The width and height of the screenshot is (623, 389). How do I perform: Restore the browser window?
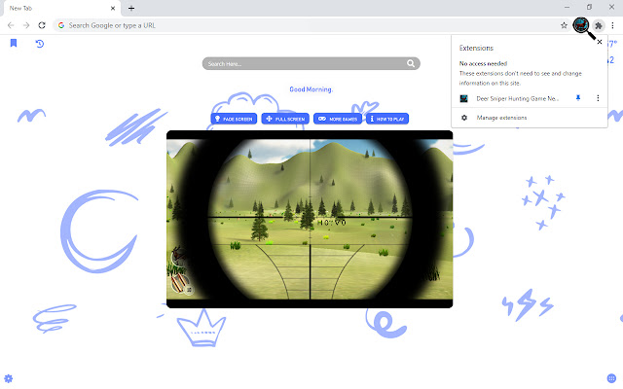point(589,7)
